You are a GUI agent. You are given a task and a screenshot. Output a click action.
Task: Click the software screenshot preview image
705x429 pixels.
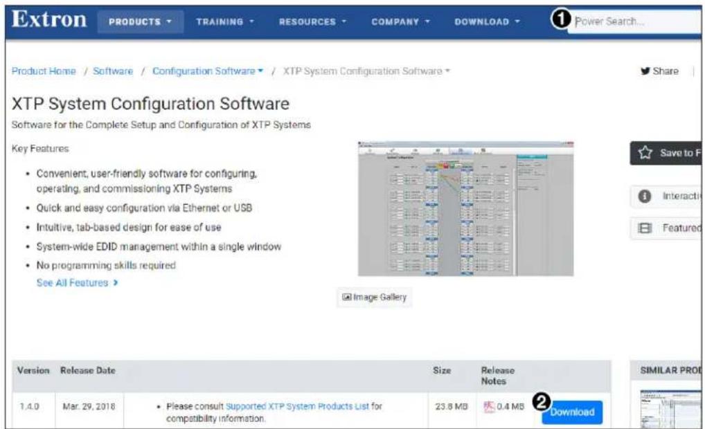(466, 209)
